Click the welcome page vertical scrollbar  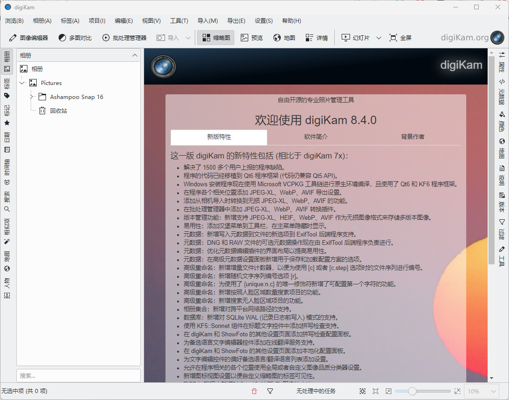point(491,161)
